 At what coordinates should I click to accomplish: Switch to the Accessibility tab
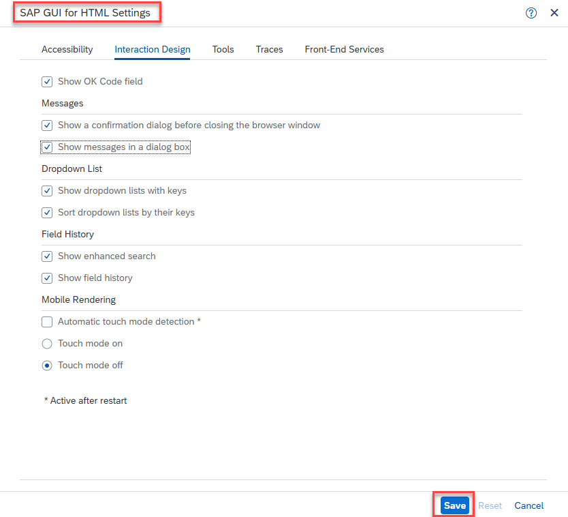67,49
